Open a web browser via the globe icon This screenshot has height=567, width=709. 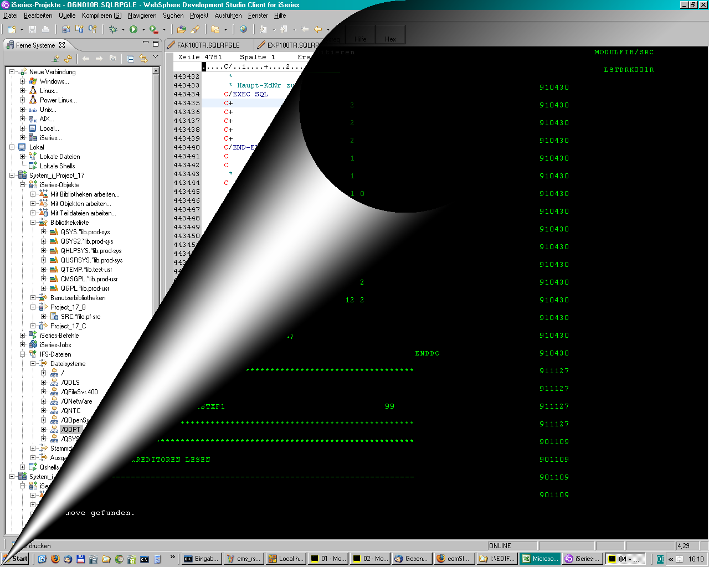[242, 30]
